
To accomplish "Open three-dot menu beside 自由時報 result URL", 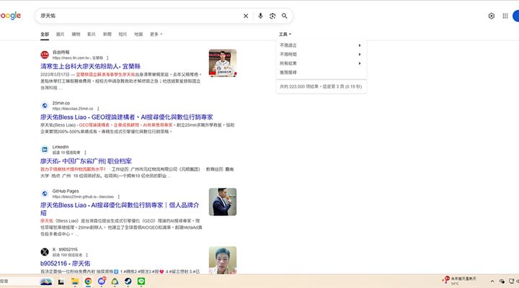I will [x=107, y=58].
